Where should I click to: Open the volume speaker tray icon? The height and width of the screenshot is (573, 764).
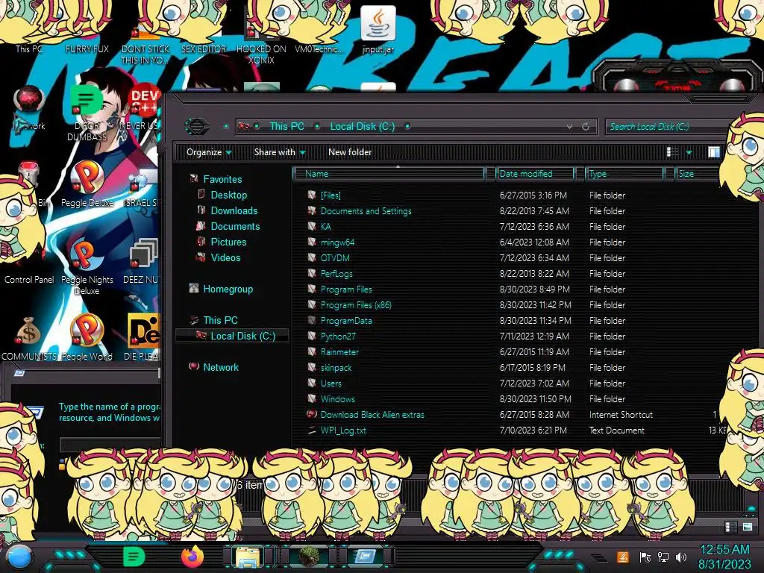coord(681,557)
